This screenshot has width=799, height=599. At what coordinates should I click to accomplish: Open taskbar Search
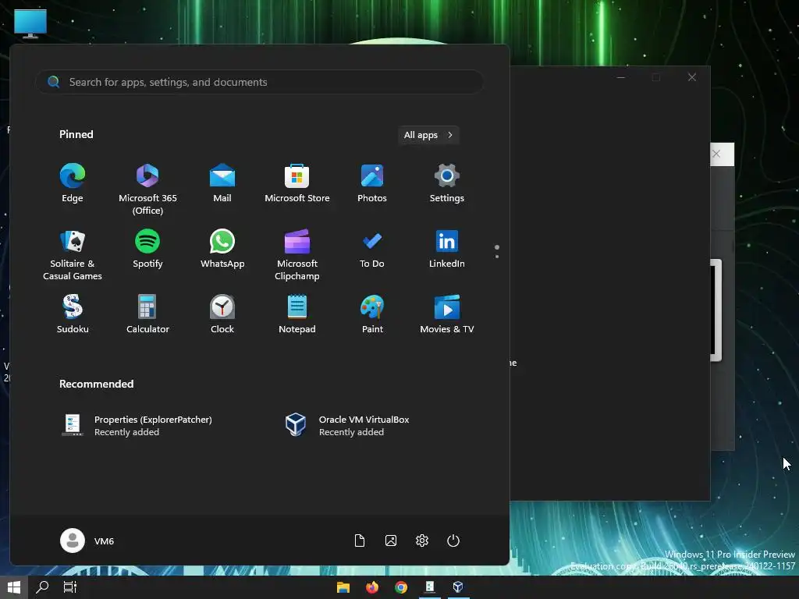click(x=42, y=587)
